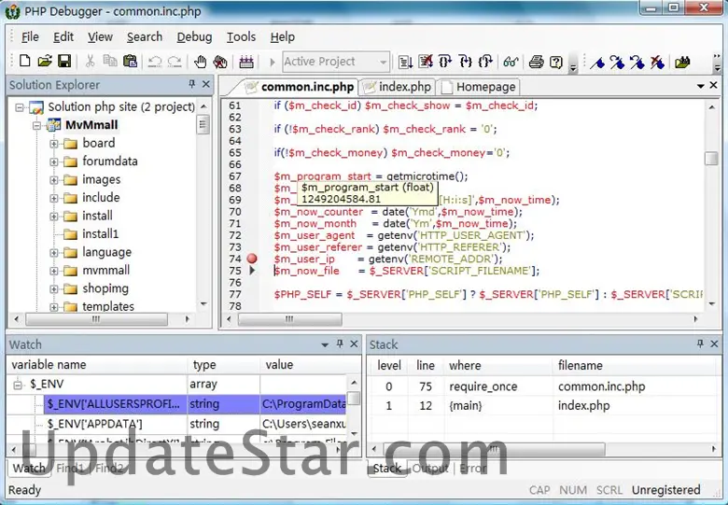Click the Redo arrow icon
This screenshot has height=505, width=728.
(175, 62)
